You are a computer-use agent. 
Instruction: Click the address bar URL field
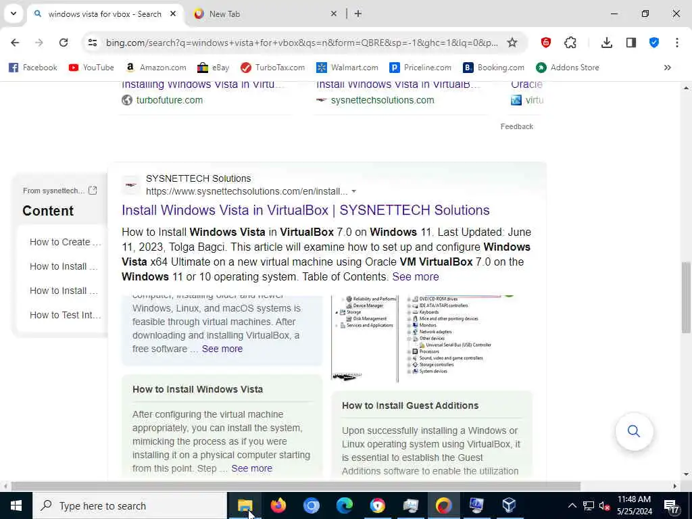point(302,43)
